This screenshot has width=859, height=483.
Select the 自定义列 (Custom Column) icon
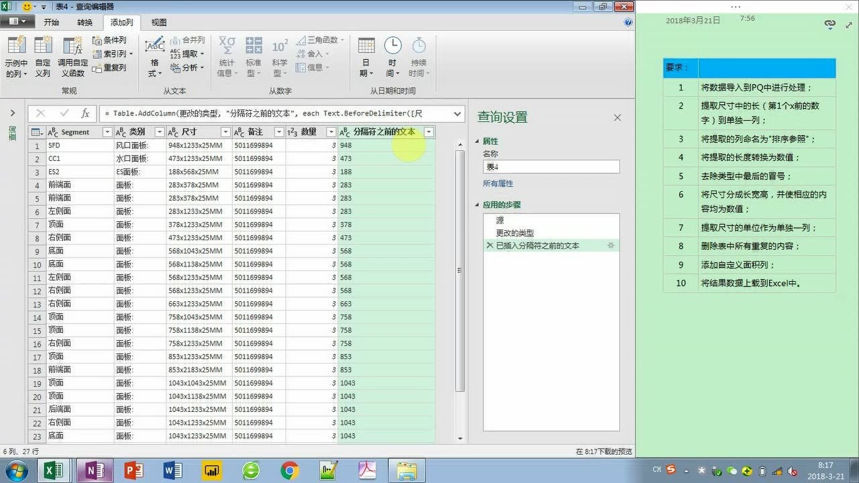(42, 54)
